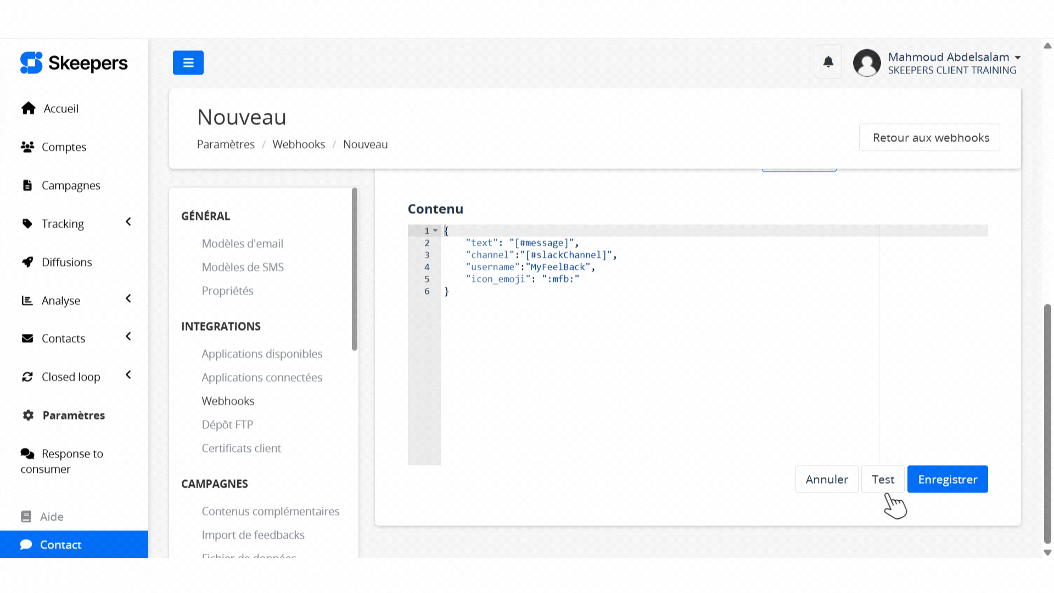Click the Enregistrer button
Viewport: 1054px width, 593px height.
(948, 479)
